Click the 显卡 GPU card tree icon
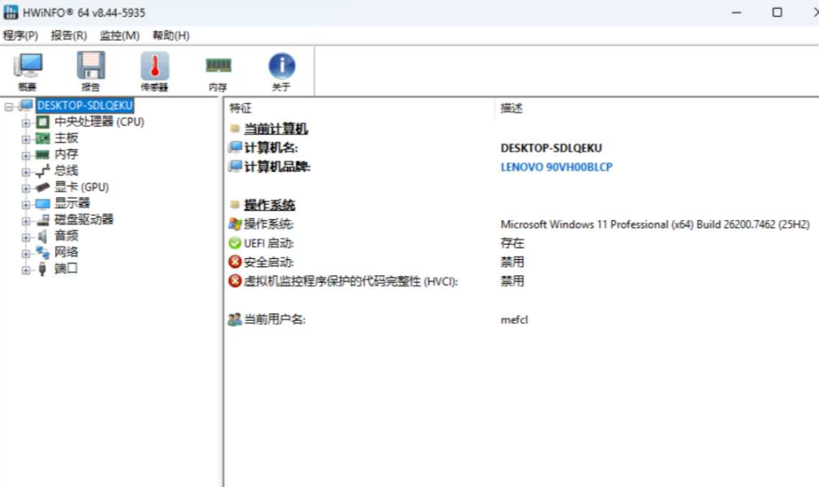 [42, 187]
